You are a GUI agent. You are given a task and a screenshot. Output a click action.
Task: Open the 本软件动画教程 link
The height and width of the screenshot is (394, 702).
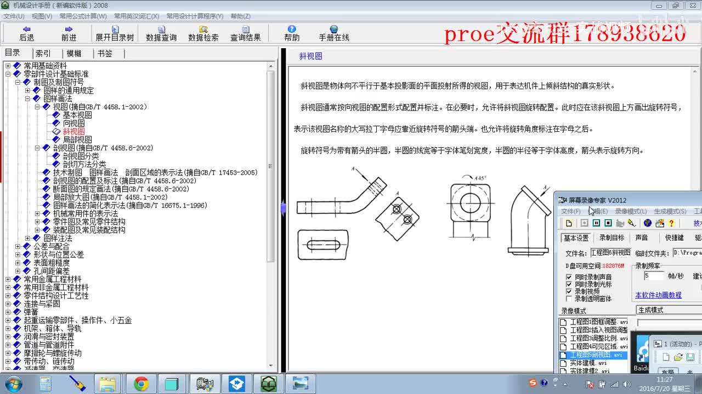pyautogui.click(x=658, y=295)
